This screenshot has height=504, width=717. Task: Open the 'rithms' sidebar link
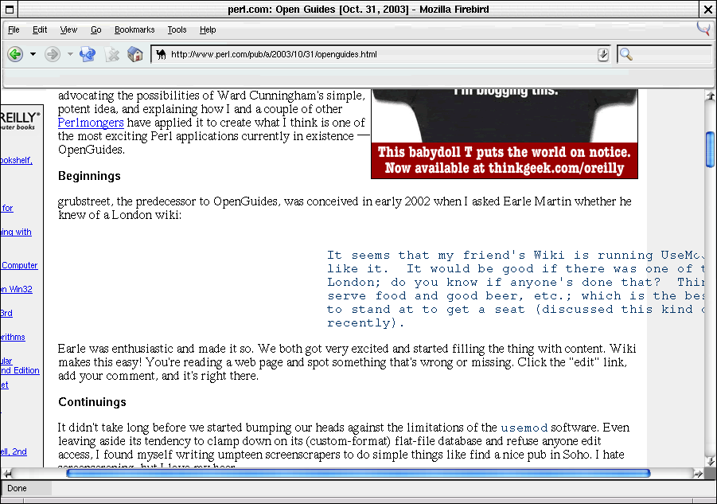[13, 337]
